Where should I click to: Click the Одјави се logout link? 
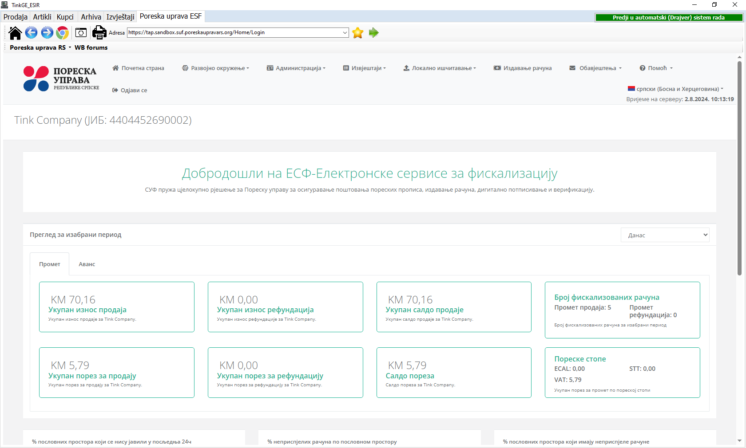pos(130,90)
